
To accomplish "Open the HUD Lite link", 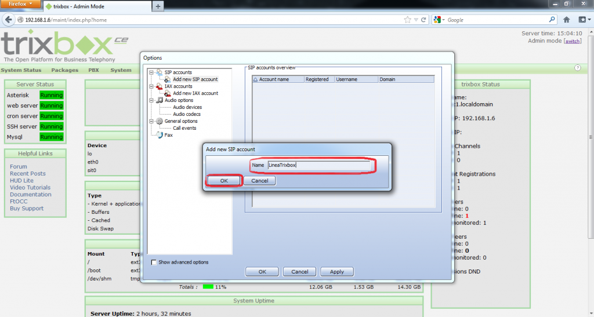I will tap(21, 180).
